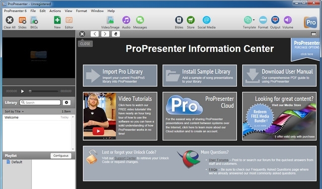Toggle the Contiguous playlist button

coord(61,155)
